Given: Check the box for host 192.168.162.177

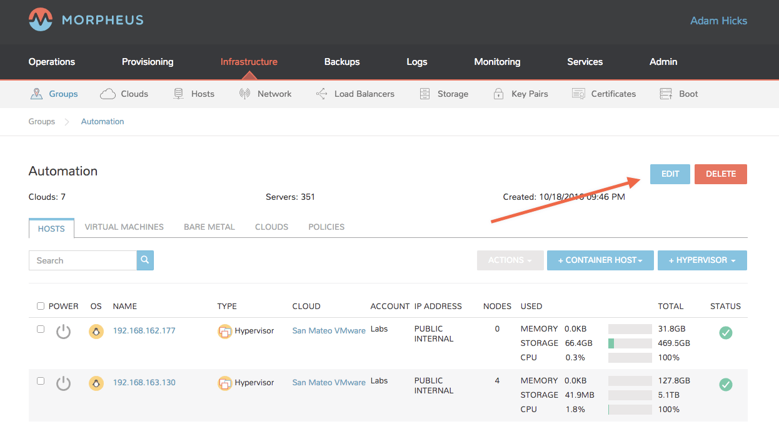Looking at the screenshot, I should point(41,329).
